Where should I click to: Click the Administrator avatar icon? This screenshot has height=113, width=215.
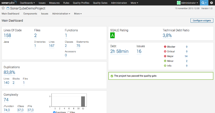(x=179, y=3)
